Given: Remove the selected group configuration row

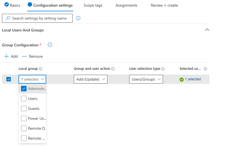Looking at the screenshot, I should (x=33, y=56).
